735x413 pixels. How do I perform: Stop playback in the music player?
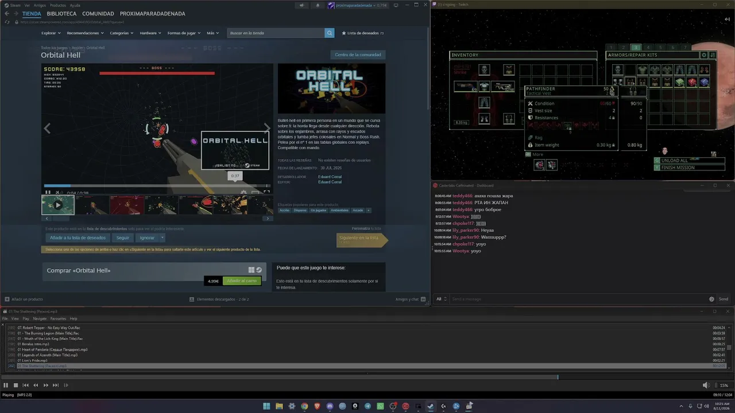click(x=16, y=385)
